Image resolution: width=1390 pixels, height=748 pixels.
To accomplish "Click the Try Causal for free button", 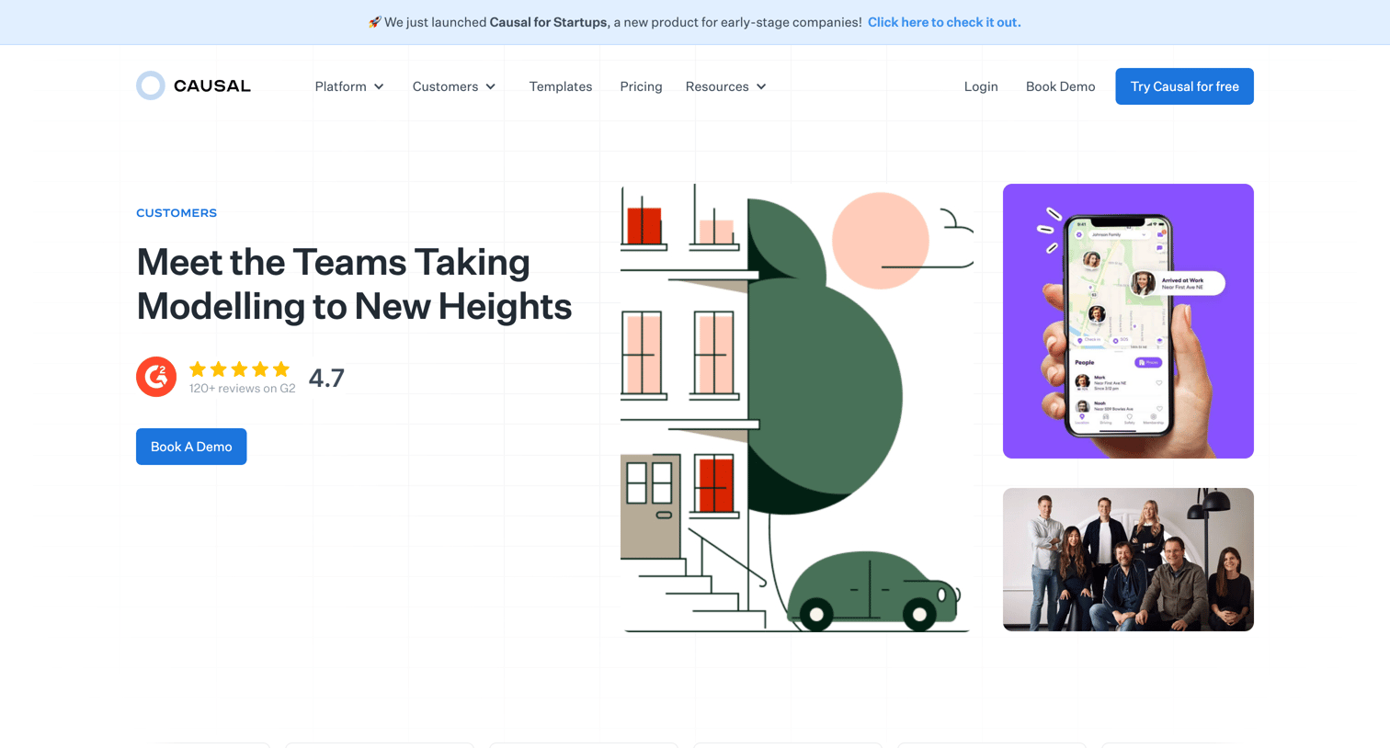I will 1184,86.
